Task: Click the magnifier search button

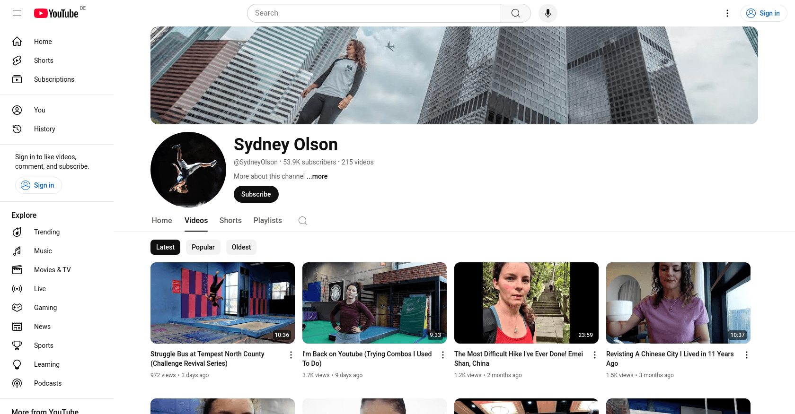Action: pos(515,13)
